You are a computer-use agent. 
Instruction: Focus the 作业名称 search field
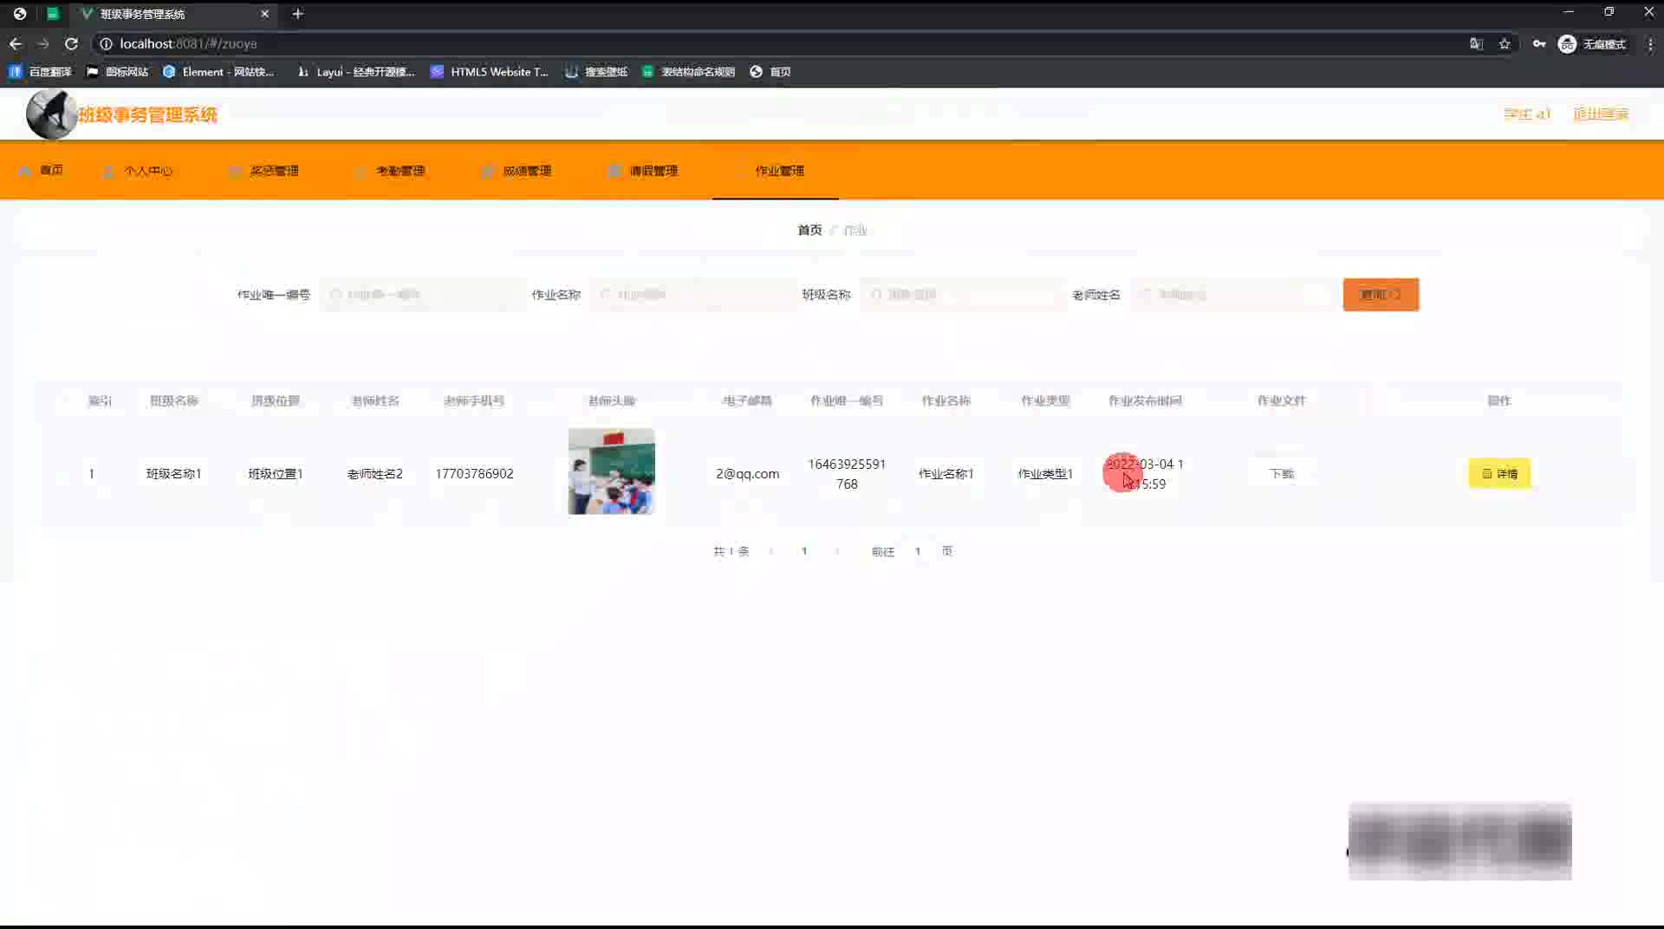click(x=693, y=295)
